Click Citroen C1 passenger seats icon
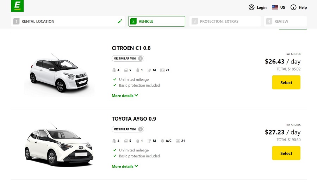This screenshot has height=183, width=317. (x=114, y=70)
